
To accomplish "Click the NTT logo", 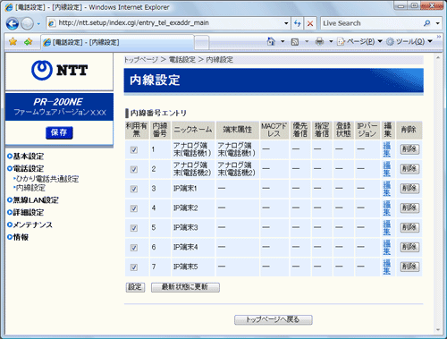I will tap(59, 71).
